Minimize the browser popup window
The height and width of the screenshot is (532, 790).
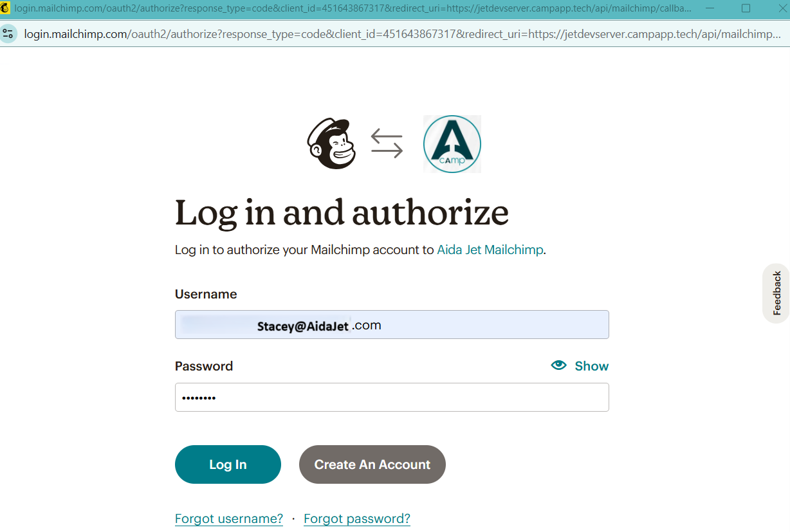point(710,8)
